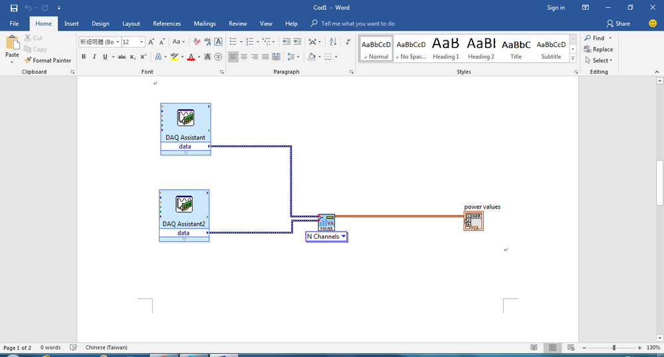Image resolution: width=664 pixels, height=357 pixels.
Task: Click the 130% zoom level
Action: (x=653, y=348)
